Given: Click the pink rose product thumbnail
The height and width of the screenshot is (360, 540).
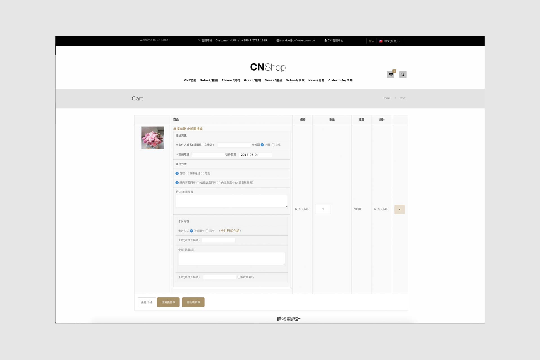Looking at the screenshot, I should coord(153,138).
